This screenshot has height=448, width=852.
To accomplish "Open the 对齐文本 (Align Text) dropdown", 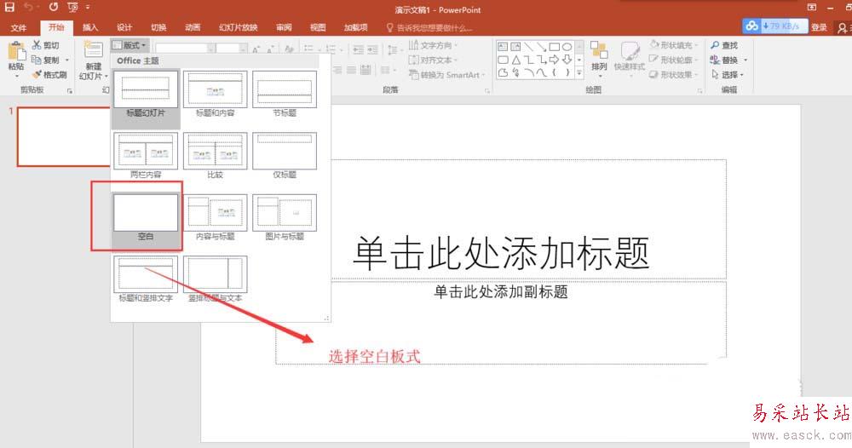I will click(x=433, y=60).
